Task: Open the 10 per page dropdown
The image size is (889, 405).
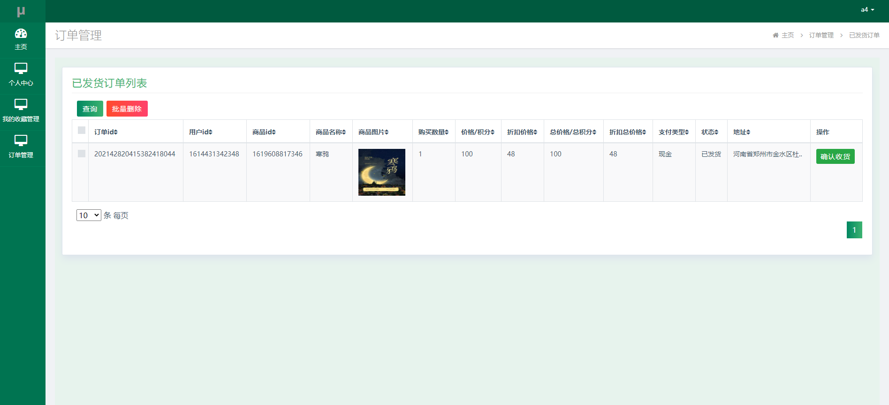Action: [x=89, y=215]
